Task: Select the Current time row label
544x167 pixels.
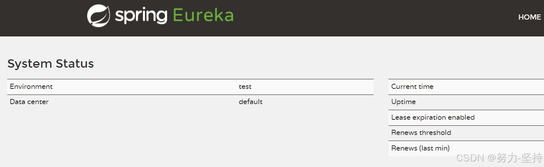Action: coord(412,87)
